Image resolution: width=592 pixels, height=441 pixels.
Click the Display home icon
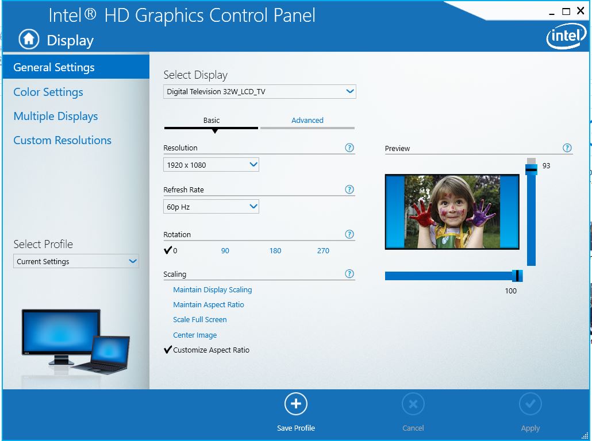[28, 39]
